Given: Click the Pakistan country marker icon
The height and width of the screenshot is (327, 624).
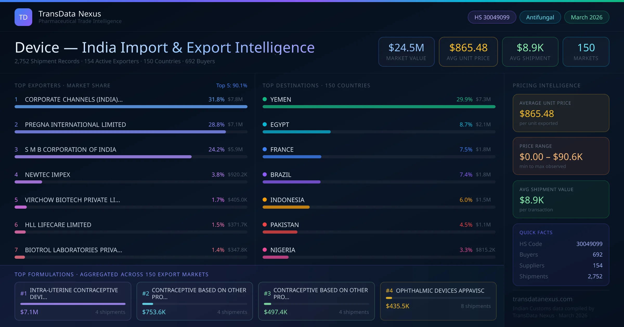Looking at the screenshot, I should click(264, 225).
